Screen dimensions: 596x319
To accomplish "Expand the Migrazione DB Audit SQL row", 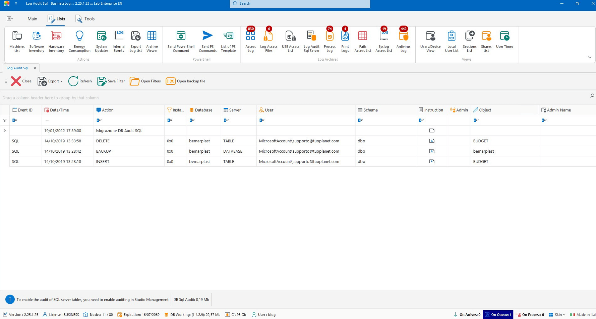I will tap(5, 131).
